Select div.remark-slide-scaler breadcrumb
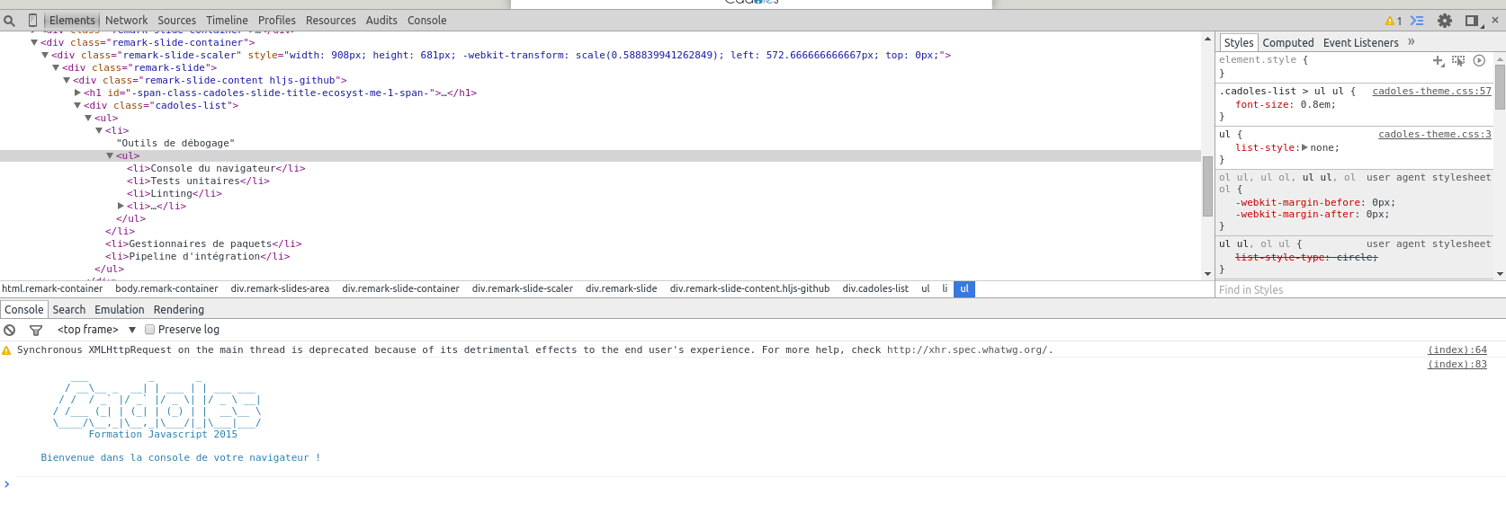Screen dimensions: 1506x513 [522, 288]
